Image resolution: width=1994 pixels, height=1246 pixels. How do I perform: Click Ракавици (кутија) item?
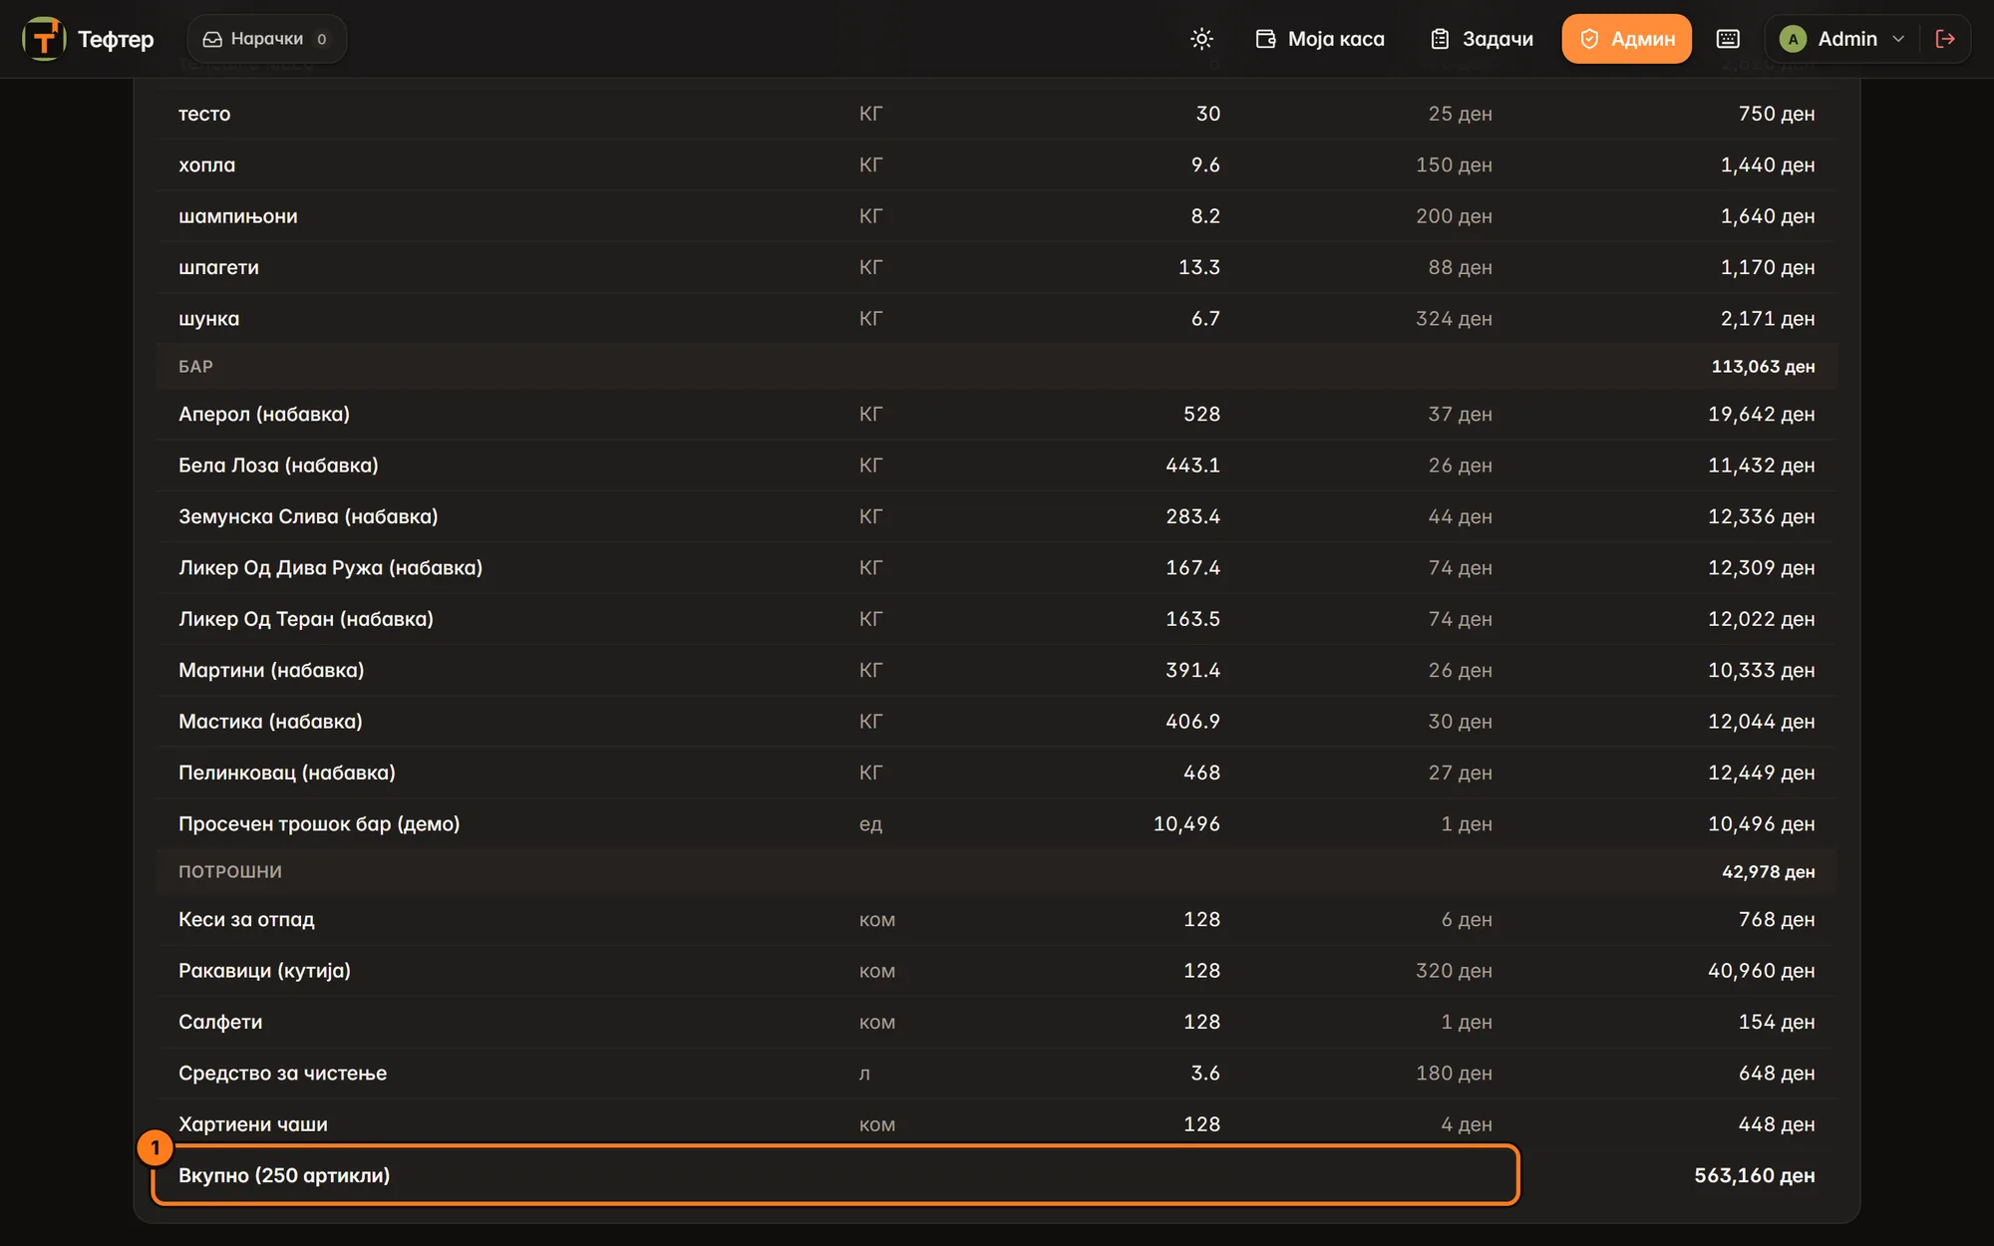(x=264, y=971)
